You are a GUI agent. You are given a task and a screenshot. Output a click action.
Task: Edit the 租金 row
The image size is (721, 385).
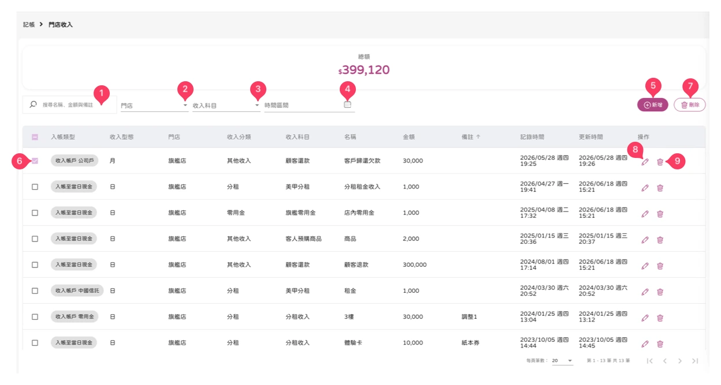click(x=645, y=292)
